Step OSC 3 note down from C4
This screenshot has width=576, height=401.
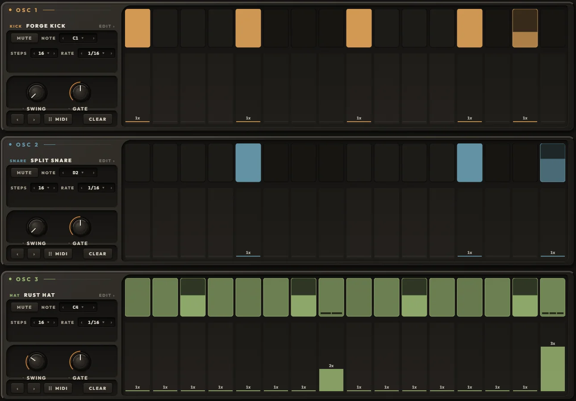point(63,307)
